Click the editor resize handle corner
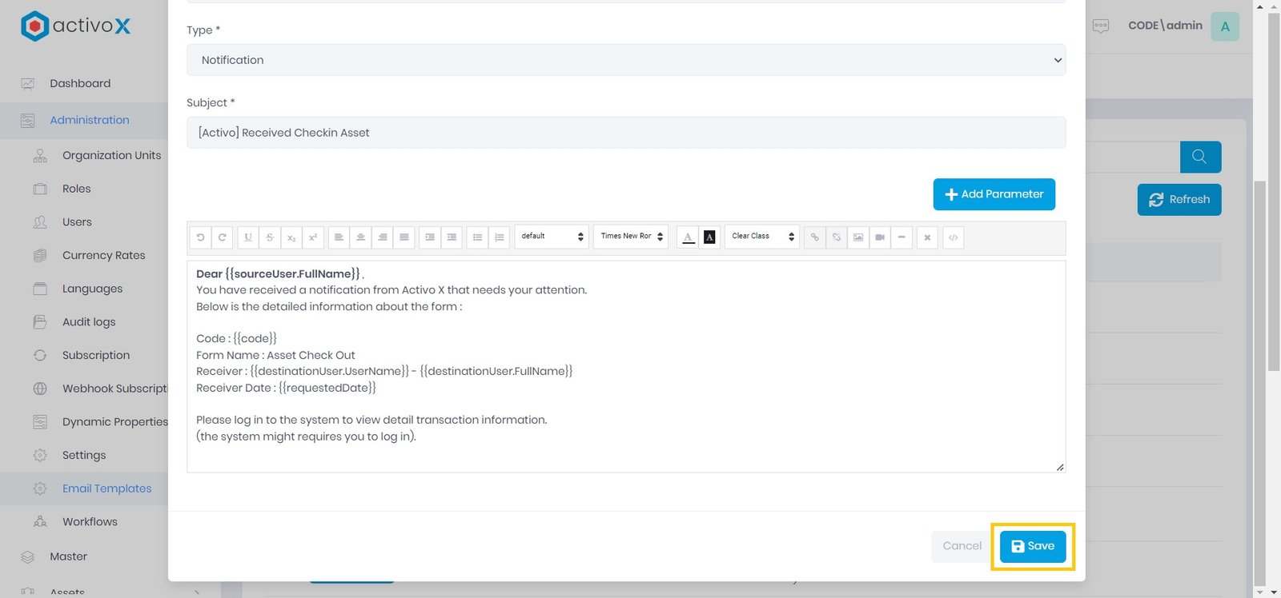Image resolution: width=1281 pixels, height=598 pixels. [1060, 467]
